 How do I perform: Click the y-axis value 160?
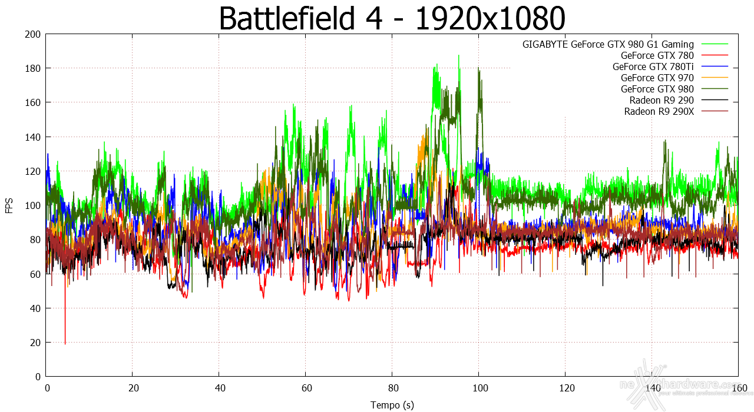33,102
